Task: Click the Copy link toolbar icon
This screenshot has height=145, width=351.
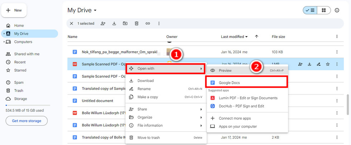Action: pos(148,24)
